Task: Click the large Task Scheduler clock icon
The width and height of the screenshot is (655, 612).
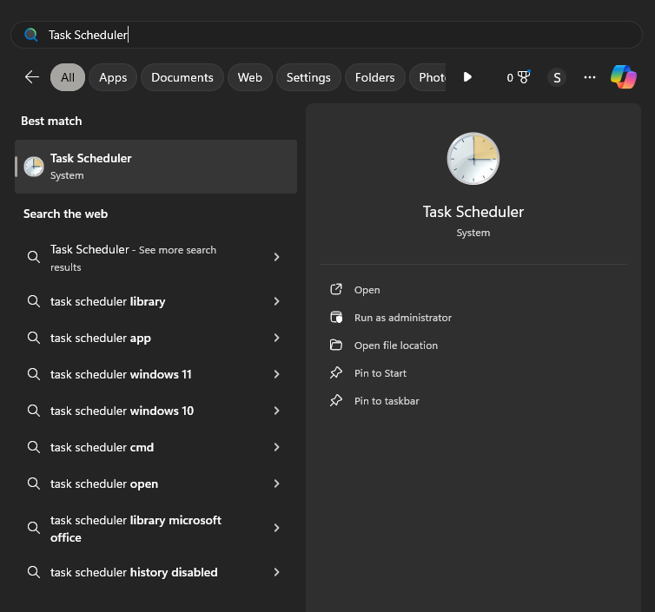Action: (473, 159)
